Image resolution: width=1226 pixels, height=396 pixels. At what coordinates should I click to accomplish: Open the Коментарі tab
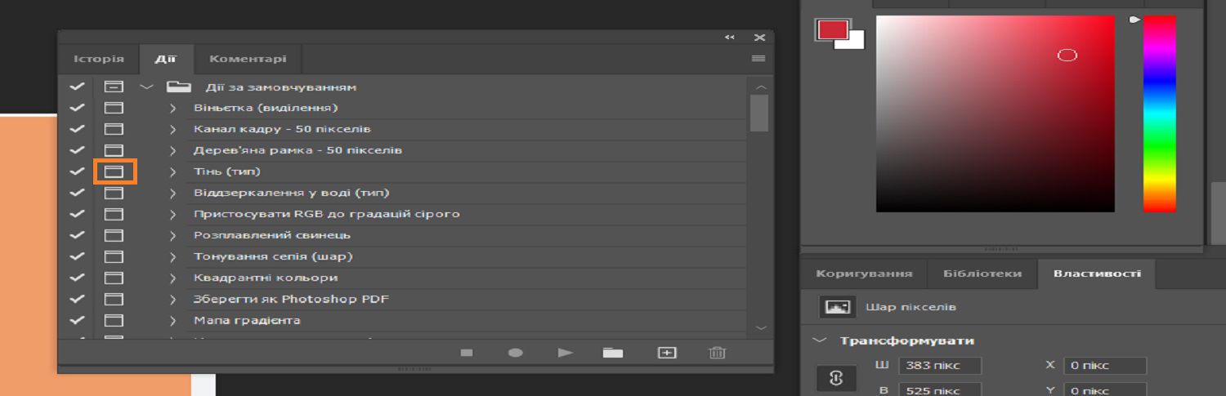pos(248,59)
